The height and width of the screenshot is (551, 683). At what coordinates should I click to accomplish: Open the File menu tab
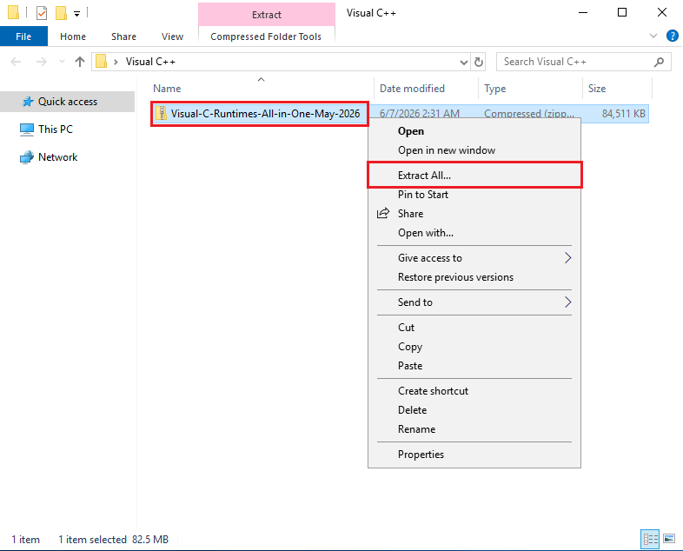click(x=23, y=37)
